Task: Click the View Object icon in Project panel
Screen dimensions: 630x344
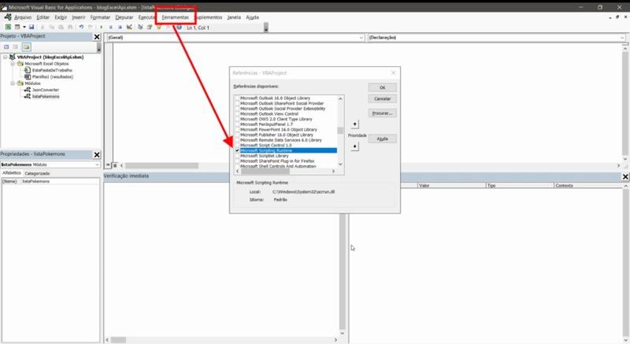Action: click(x=15, y=47)
